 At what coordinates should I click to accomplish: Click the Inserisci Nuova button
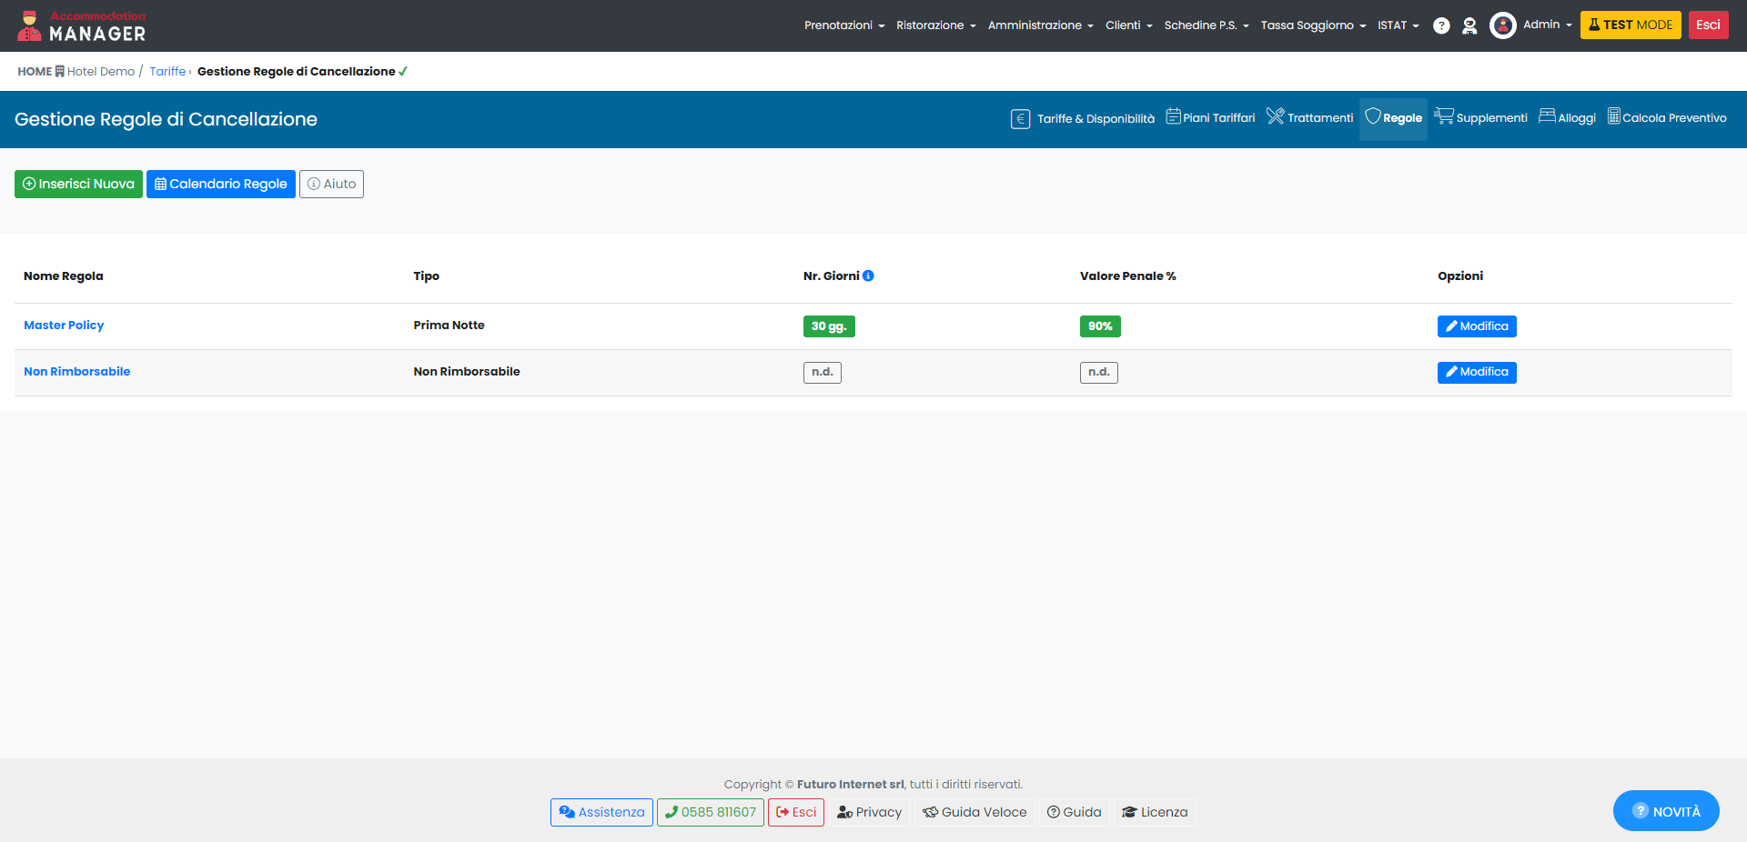(78, 184)
